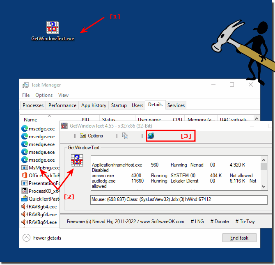
Task: Switch to the Processes tab
Action: coord(33,105)
